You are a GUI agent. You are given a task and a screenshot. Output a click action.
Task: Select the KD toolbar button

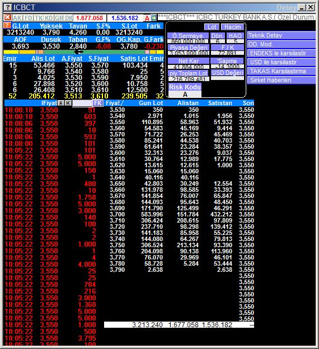point(49,18)
